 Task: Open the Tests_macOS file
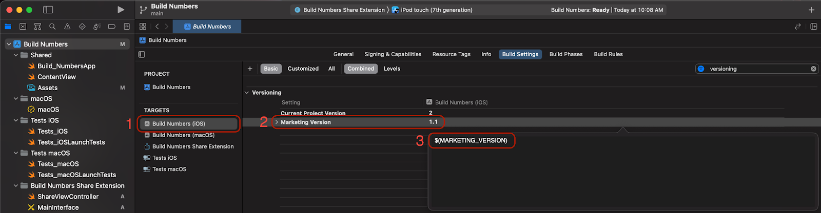click(58, 164)
